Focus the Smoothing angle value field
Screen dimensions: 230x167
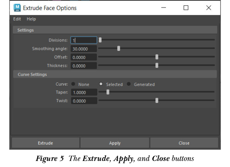tap(84, 49)
